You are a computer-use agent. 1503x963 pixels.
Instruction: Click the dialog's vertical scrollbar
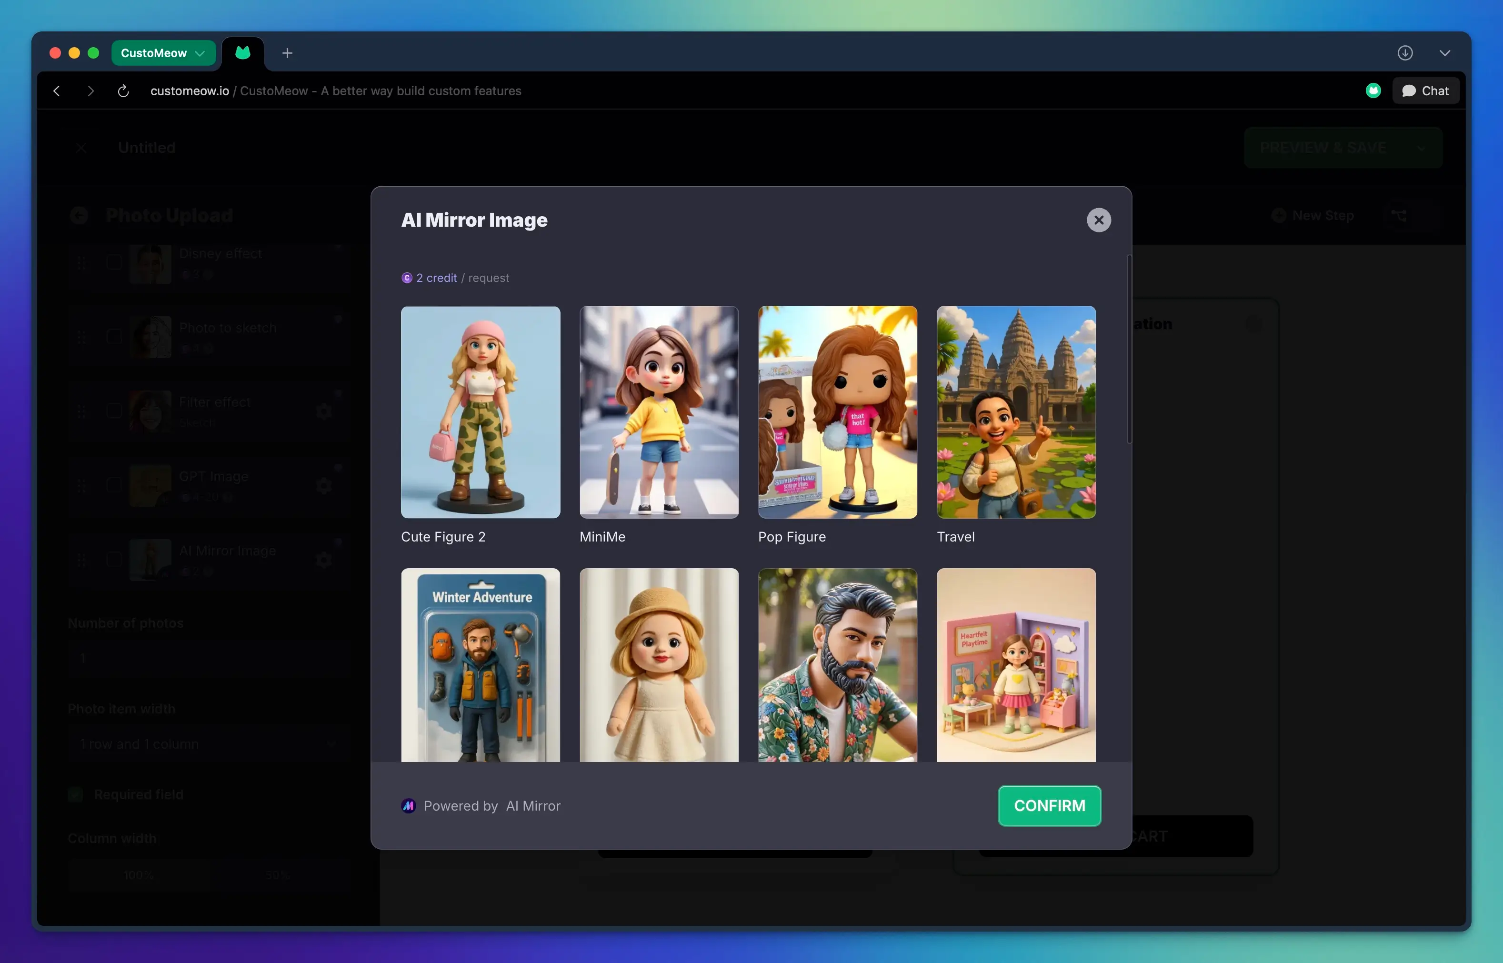(1129, 349)
